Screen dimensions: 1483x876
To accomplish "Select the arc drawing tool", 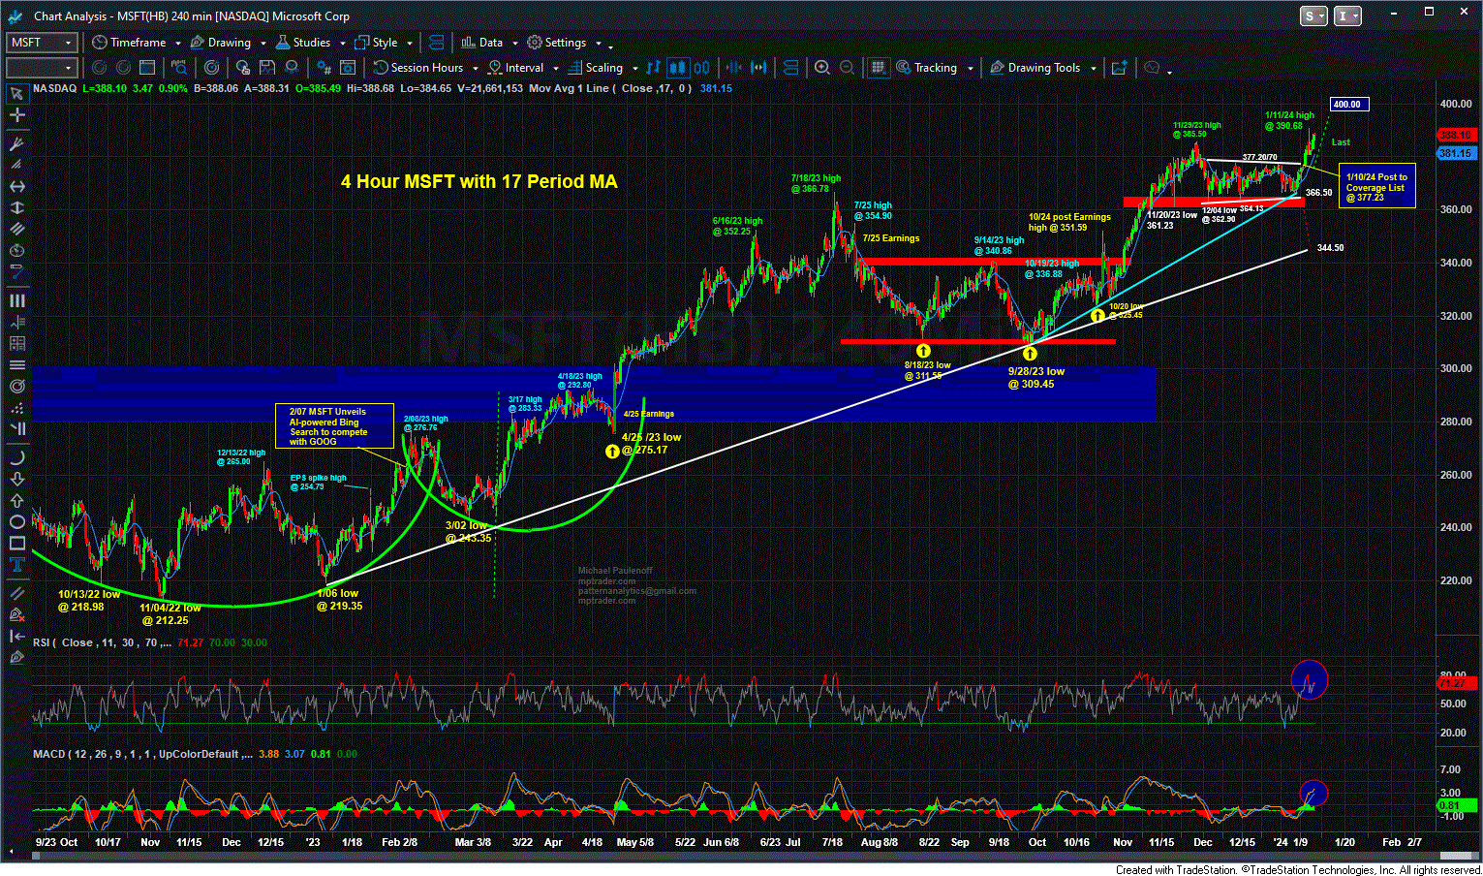I will 16,458.
